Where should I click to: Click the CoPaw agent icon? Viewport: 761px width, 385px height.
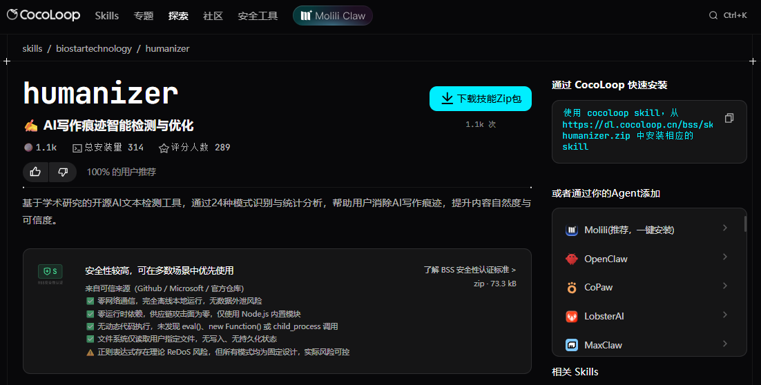[x=572, y=288]
